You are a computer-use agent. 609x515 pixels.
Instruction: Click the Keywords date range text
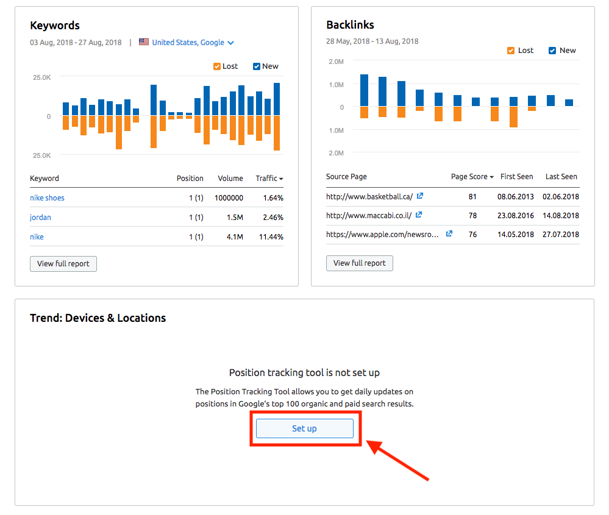tap(76, 42)
